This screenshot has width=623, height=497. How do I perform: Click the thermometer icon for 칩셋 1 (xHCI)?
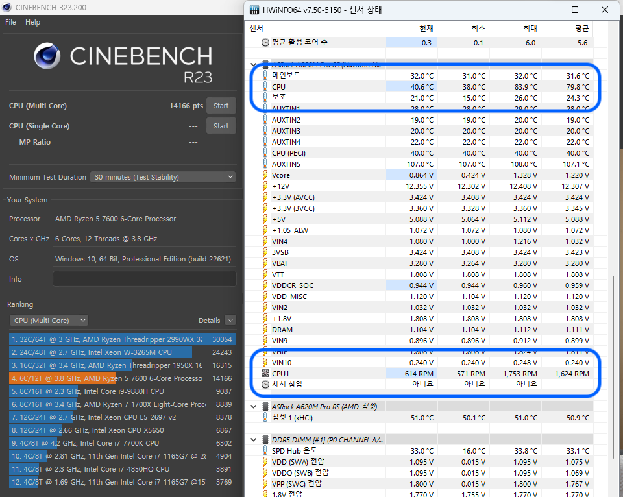pos(265,418)
